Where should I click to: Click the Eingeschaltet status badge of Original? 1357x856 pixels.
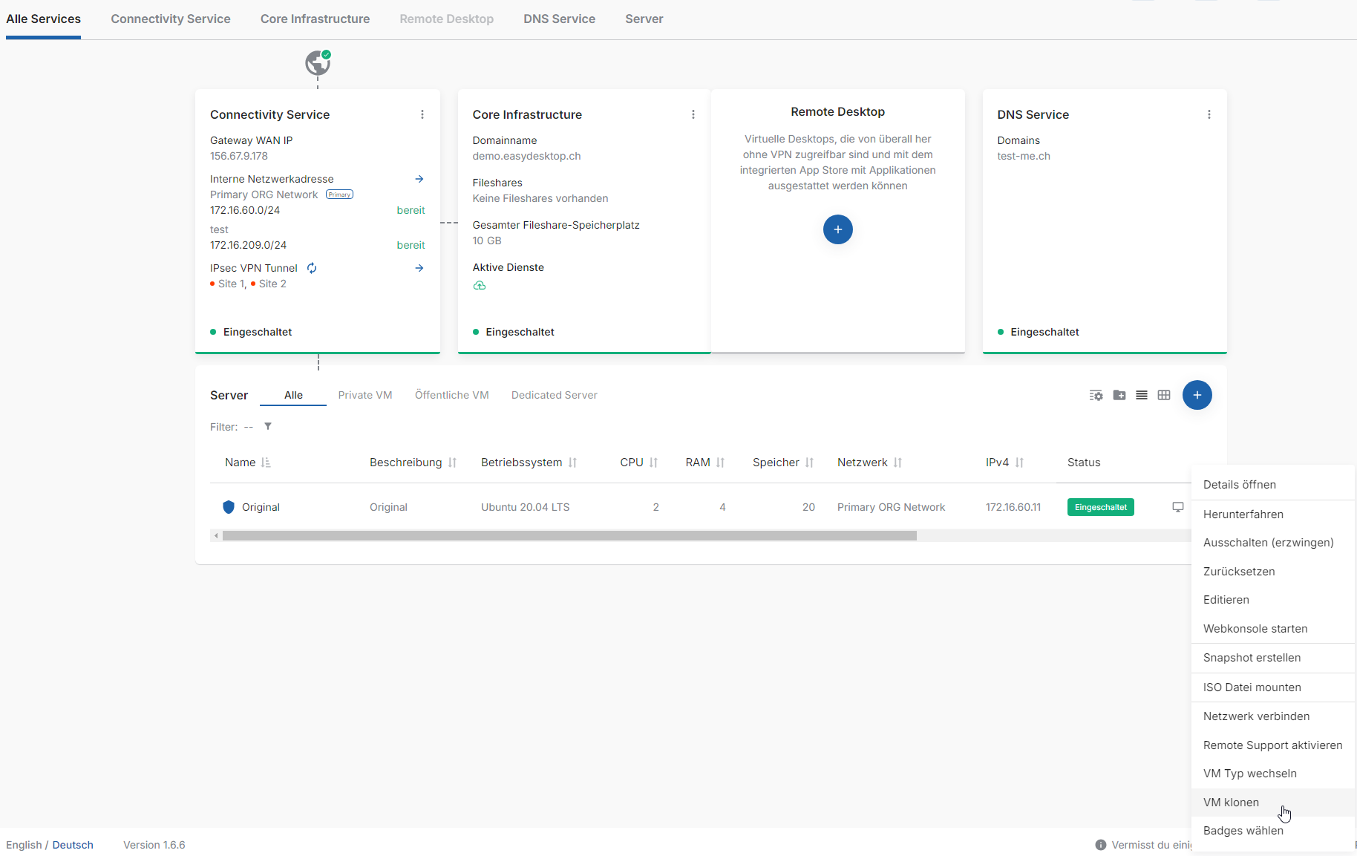pyautogui.click(x=1101, y=507)
